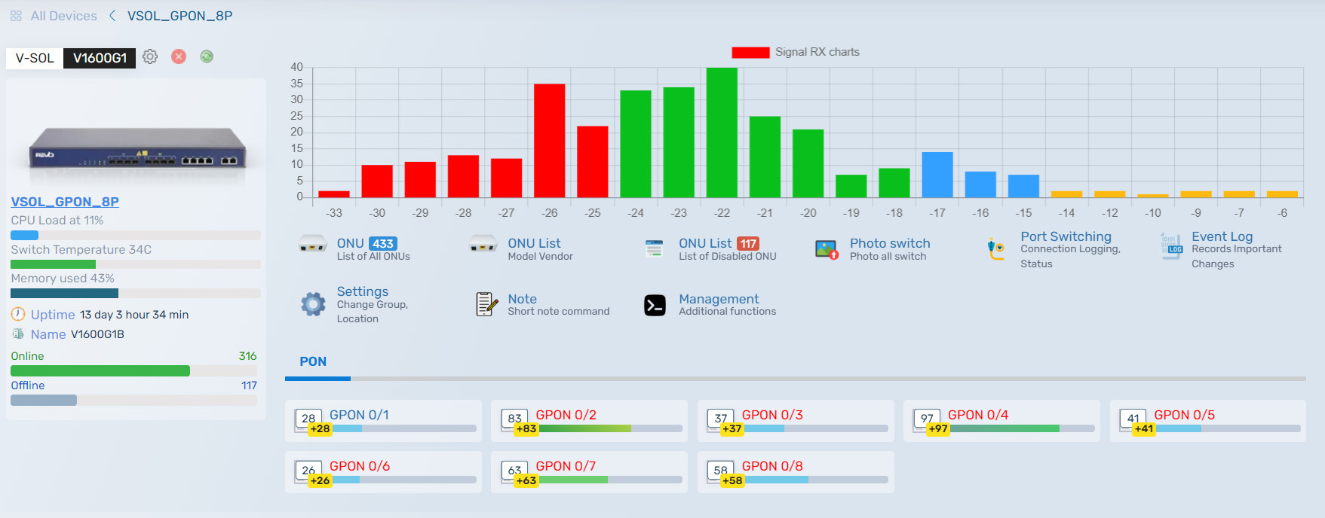This screenshot has width=1325, height=518.
Task: Click the Photo switch icon
Action: coord(827,249)
